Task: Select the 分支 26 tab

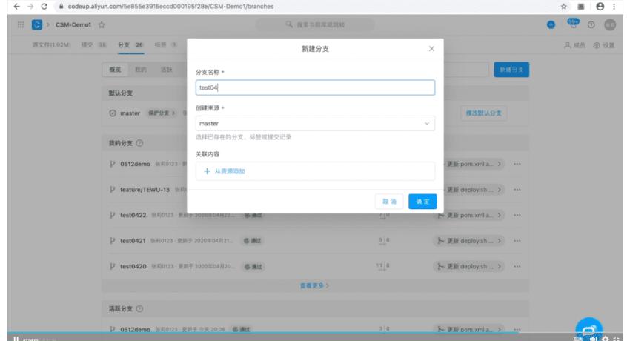Action: coord(130,44)
